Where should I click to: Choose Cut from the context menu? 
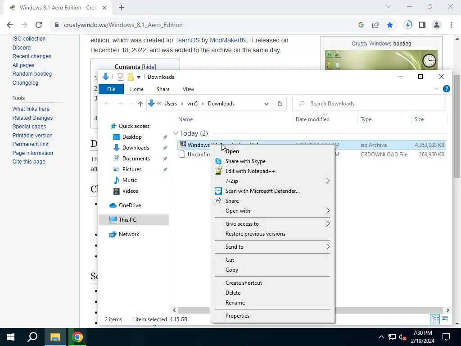272,260
